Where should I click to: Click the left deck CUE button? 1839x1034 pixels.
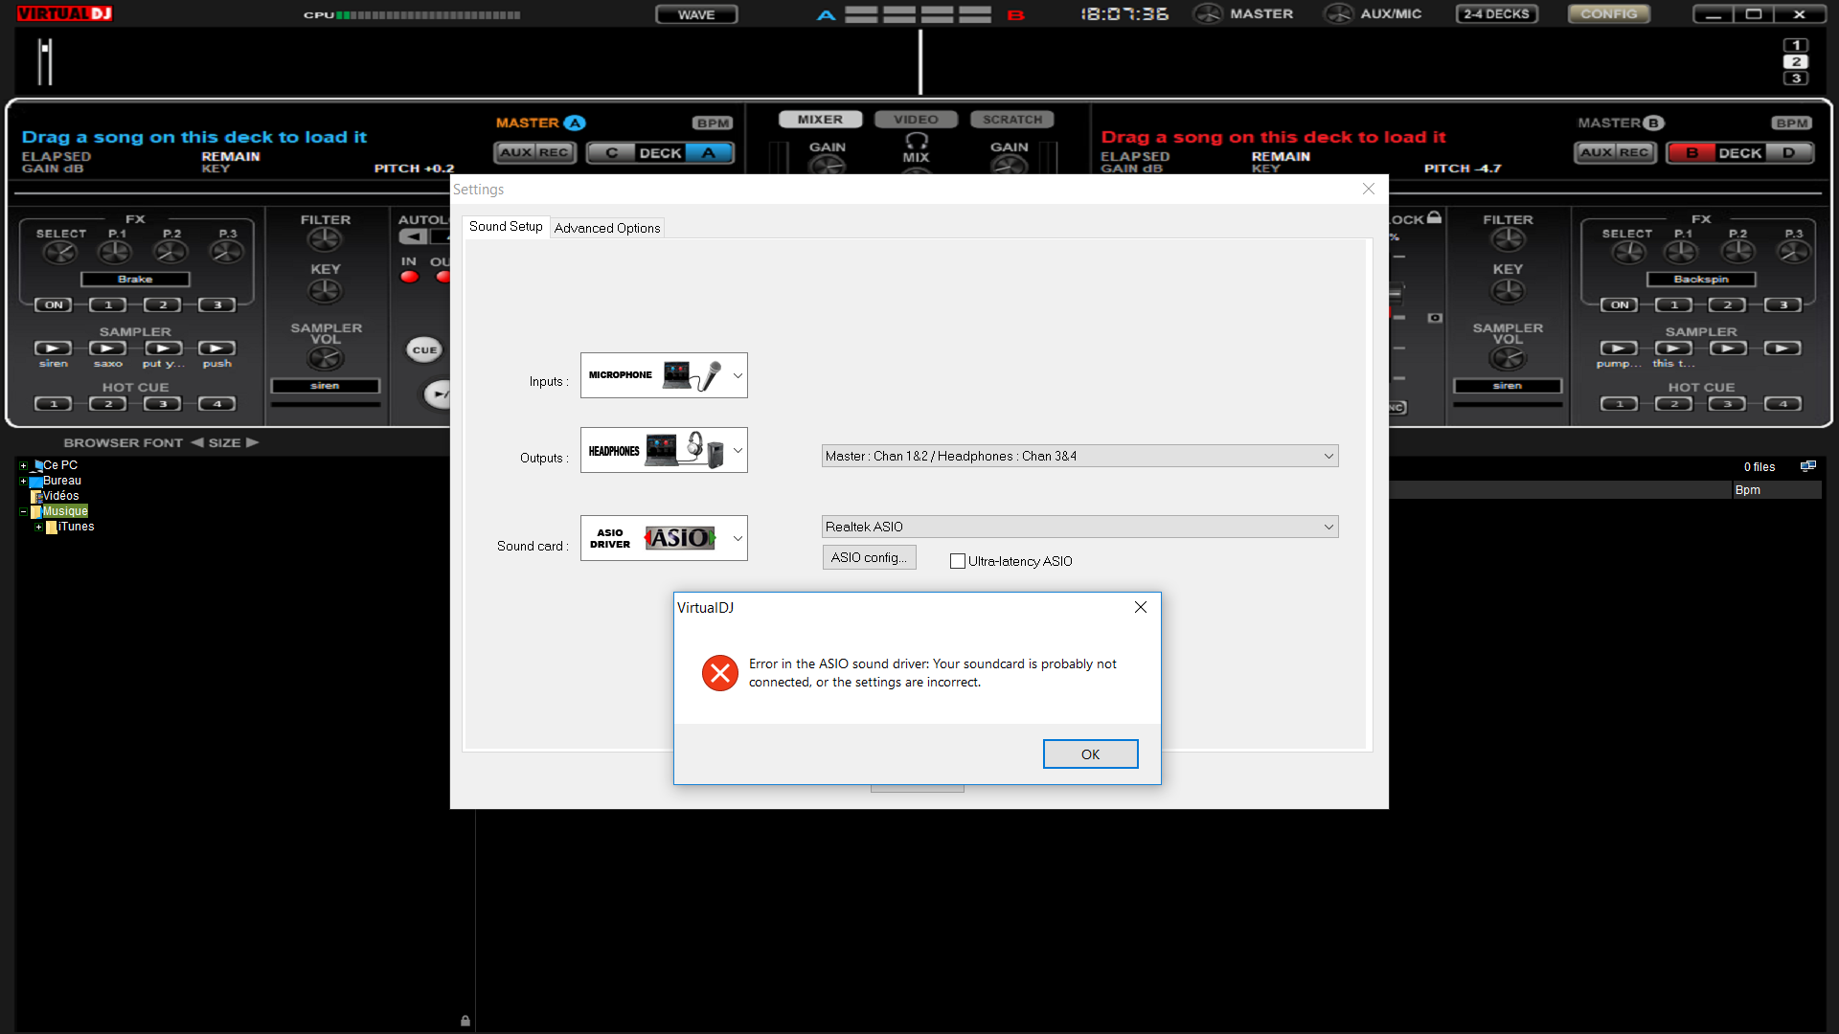(x=424, y=350)
